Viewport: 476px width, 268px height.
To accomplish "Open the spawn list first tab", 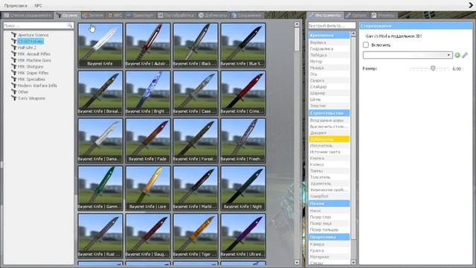I will coord(28,15).
